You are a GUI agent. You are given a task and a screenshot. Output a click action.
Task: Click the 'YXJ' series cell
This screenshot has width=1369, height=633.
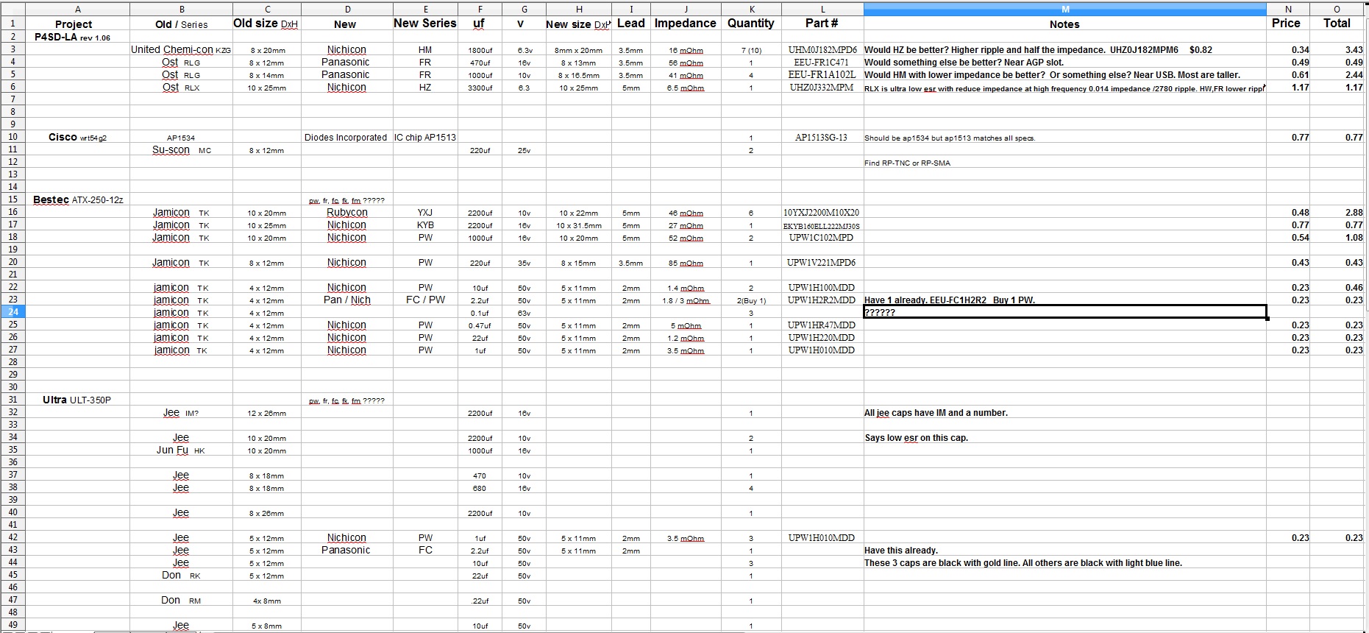(x=425, y=212)
